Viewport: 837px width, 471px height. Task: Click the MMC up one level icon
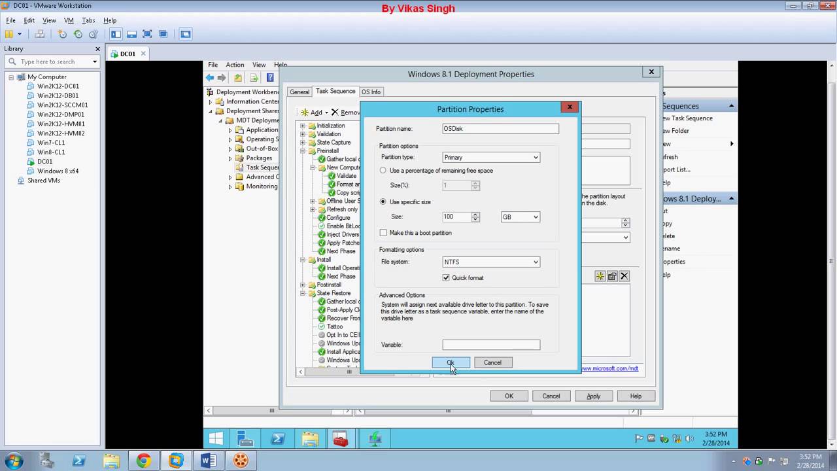(238, 78)
